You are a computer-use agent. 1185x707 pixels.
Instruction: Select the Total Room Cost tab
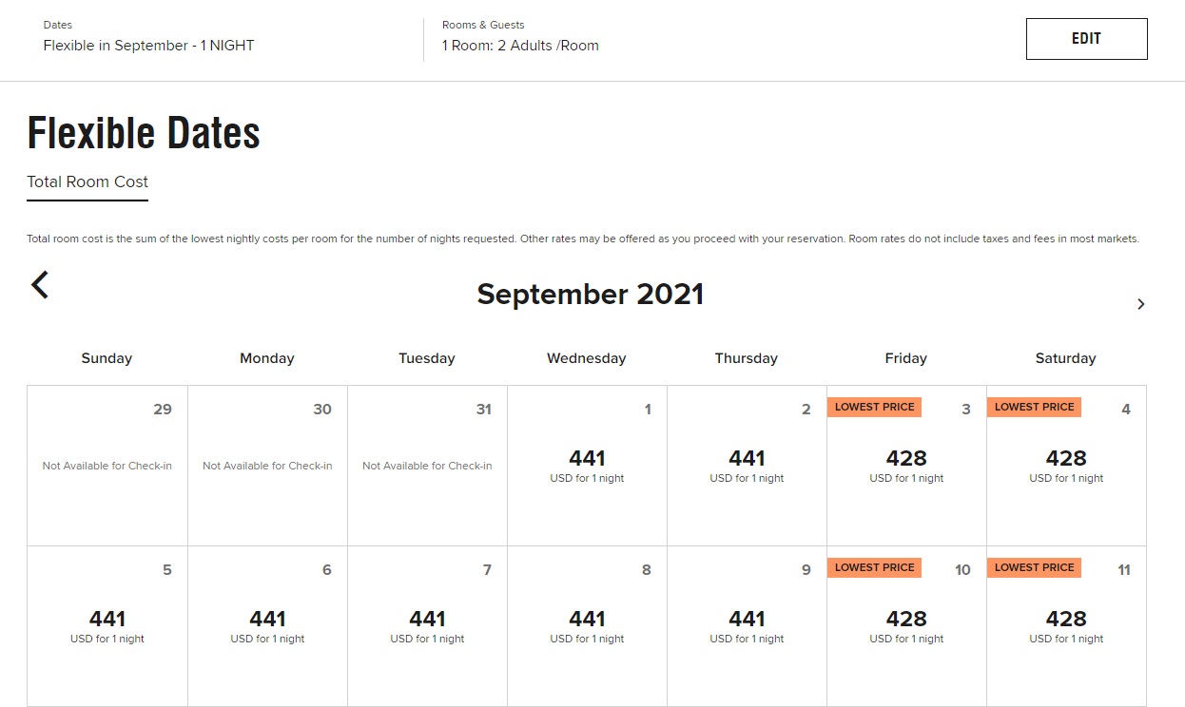click(87, 182)
